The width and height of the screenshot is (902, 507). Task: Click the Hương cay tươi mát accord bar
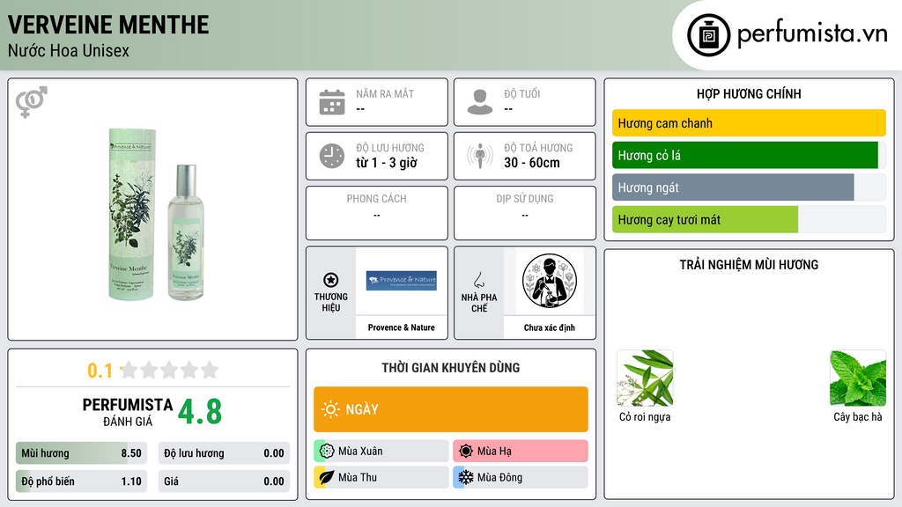[749, 219]
